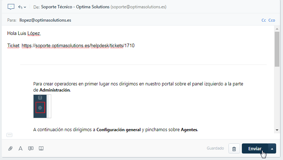Expand the quoted text ellipsis icon
The height and width of the screenshot is (160, 283).
tap(9, 135)
